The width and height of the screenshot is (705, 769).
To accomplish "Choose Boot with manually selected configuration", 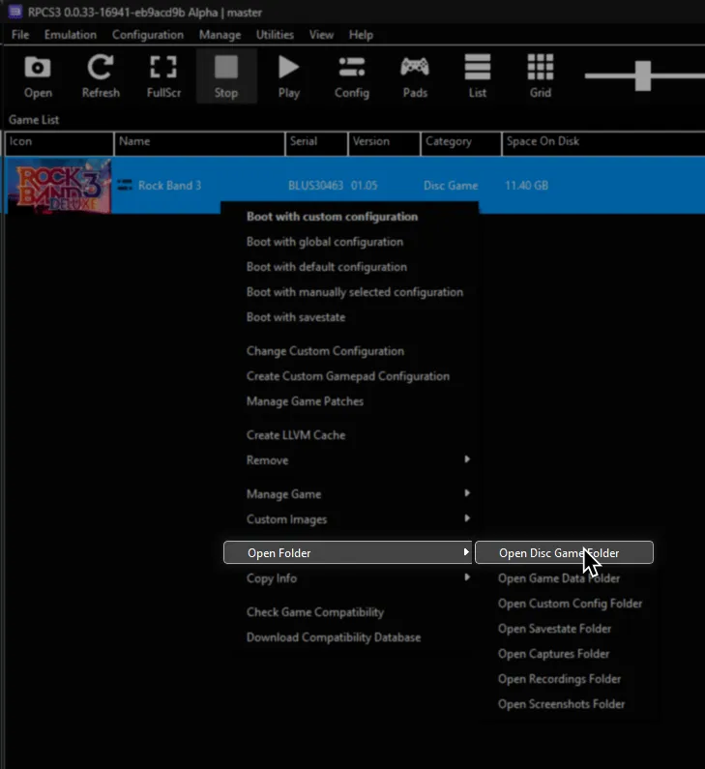I will click(x=350, y=292).
